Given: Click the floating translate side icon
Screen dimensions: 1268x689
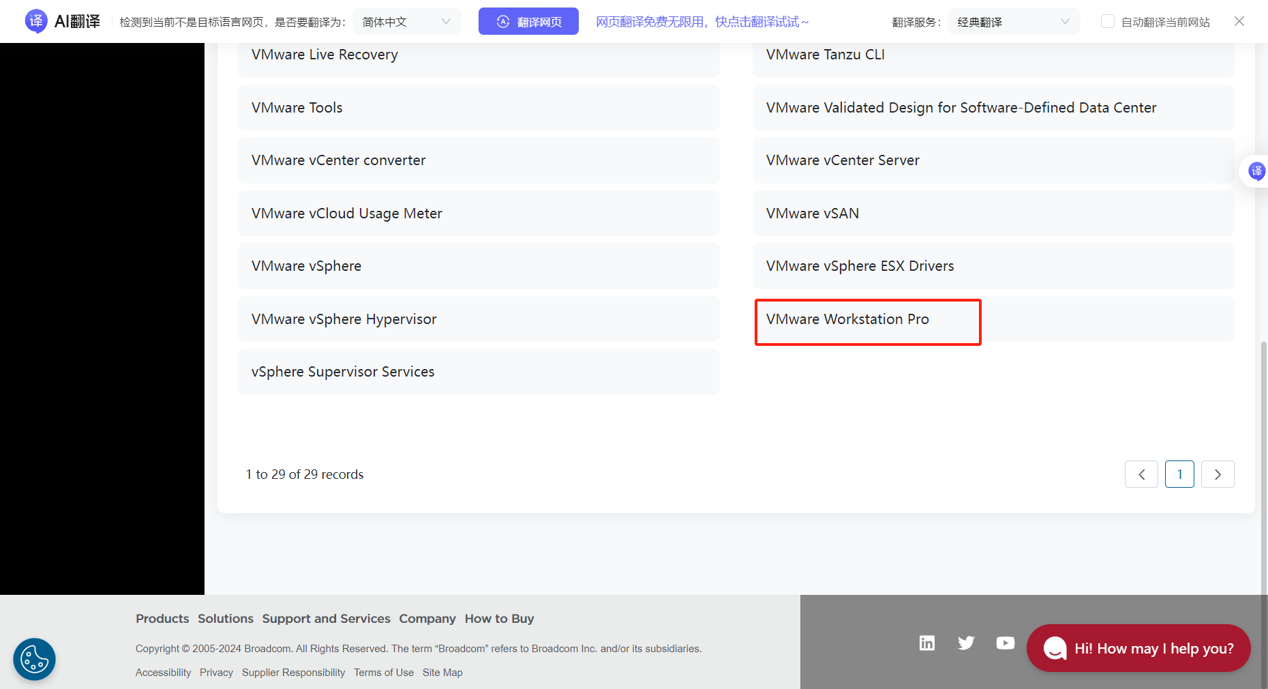Looking at the screenshot, I should [1256, 171].
